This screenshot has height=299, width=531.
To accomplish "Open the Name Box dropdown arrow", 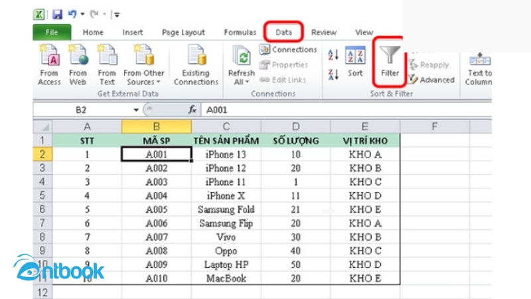I will click(136, 110).
